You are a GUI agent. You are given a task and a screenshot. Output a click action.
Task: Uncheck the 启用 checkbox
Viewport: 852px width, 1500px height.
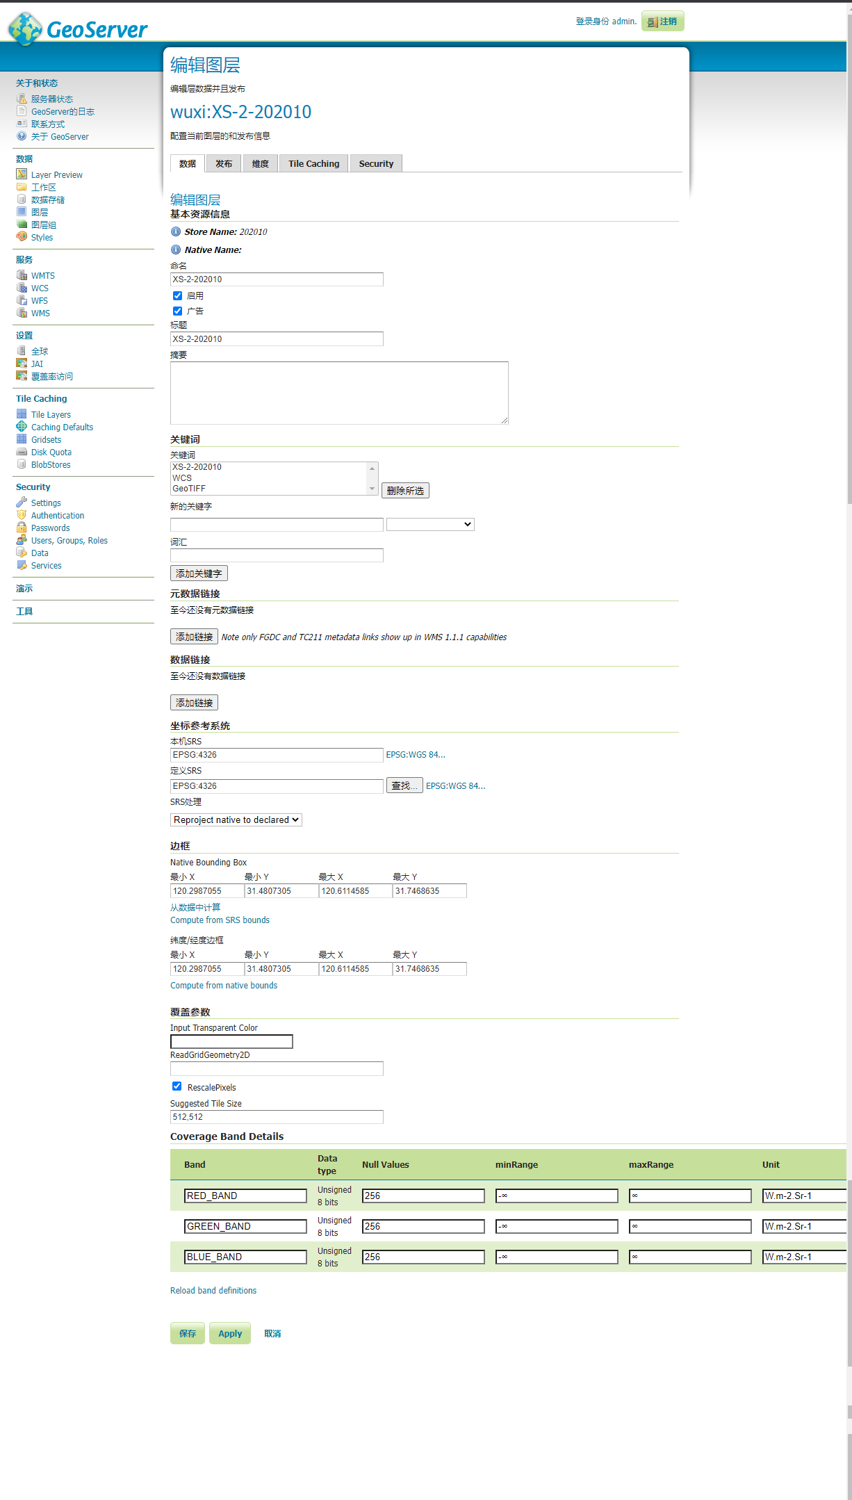[178, 295]
